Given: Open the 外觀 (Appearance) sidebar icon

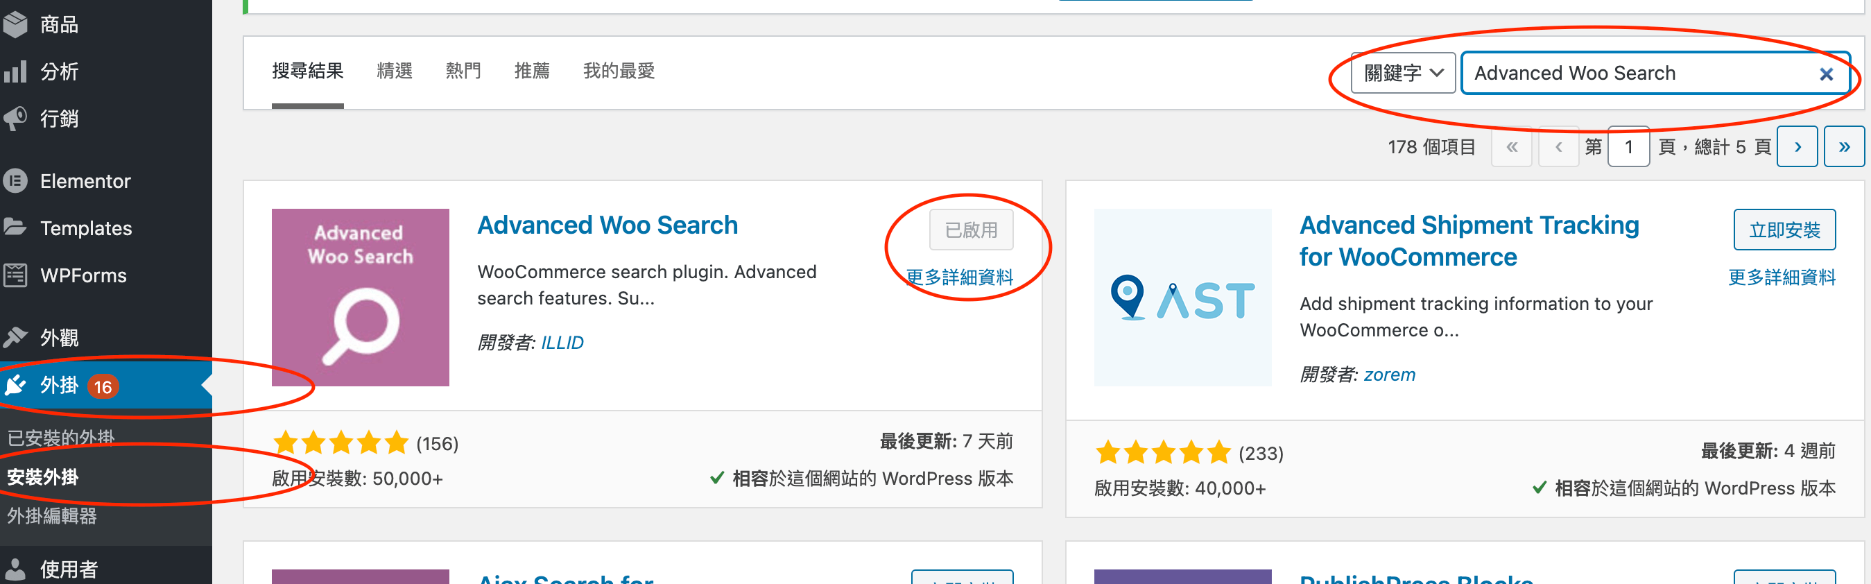Looking at the screenshot, I should (x=16, y=336).
